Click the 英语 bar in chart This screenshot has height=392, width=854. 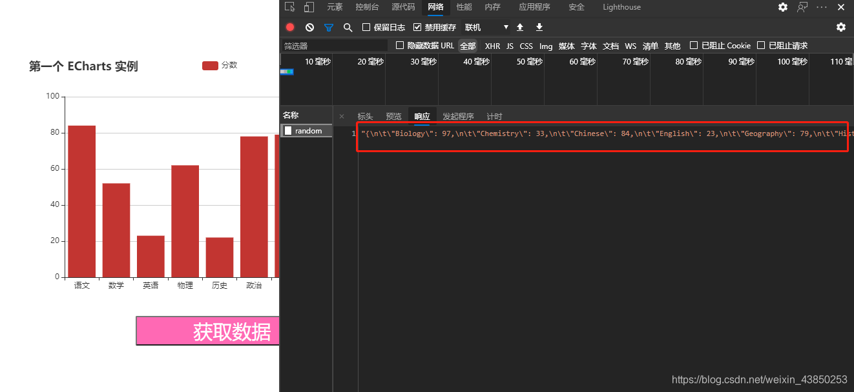pyautogui.click(x=151, y=257)
